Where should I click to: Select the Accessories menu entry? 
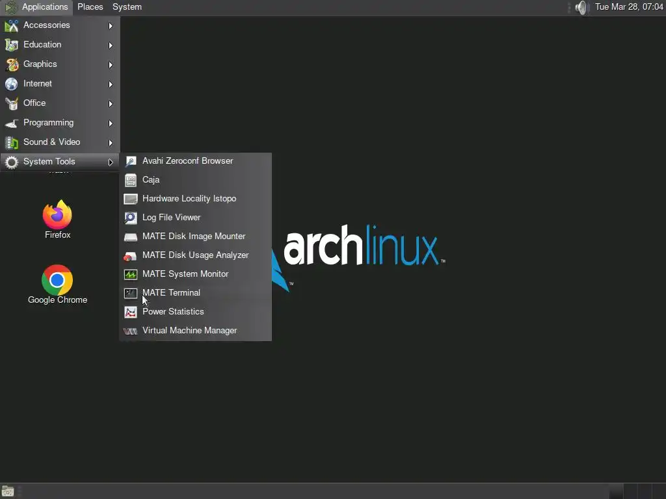click(60, 25)
